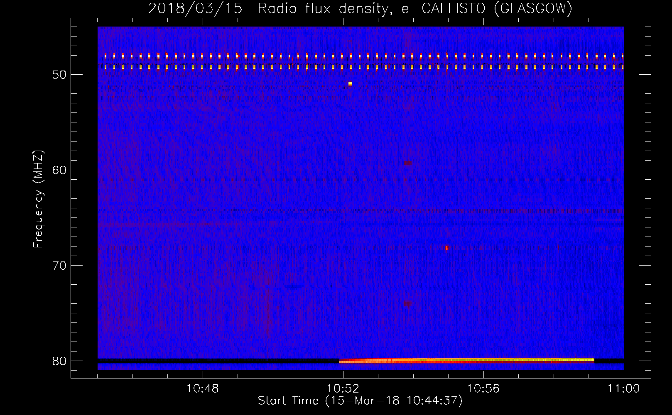This screenshot has width=672, height=415.
Task: Click the 50 frequency tick label
Action: 59,75
